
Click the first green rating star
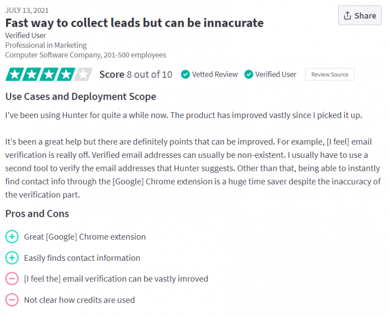[13, 75]
